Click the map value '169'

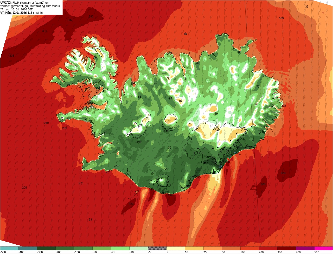[281, 18]
